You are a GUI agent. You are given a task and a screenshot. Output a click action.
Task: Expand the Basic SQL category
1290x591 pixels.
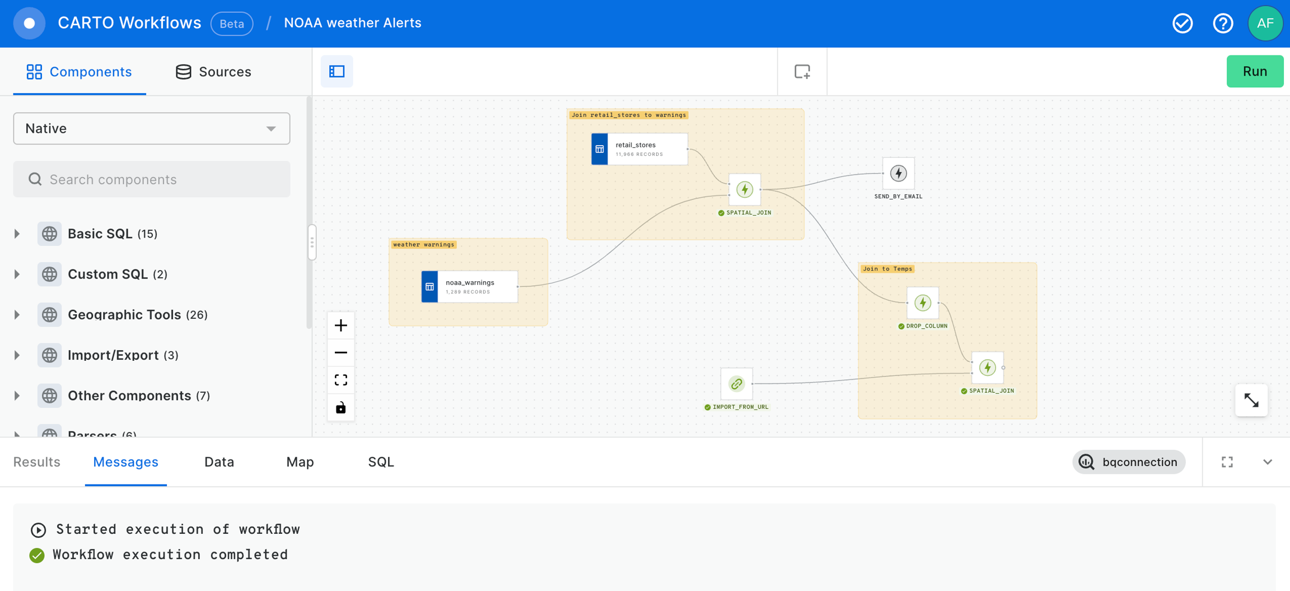(17, 234)
